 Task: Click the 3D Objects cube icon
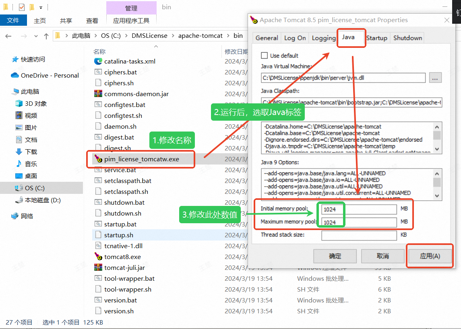point(19,104)
